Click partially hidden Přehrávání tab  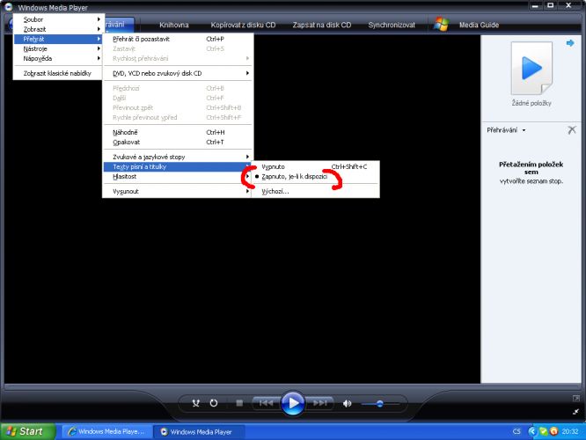pos(119,25)
